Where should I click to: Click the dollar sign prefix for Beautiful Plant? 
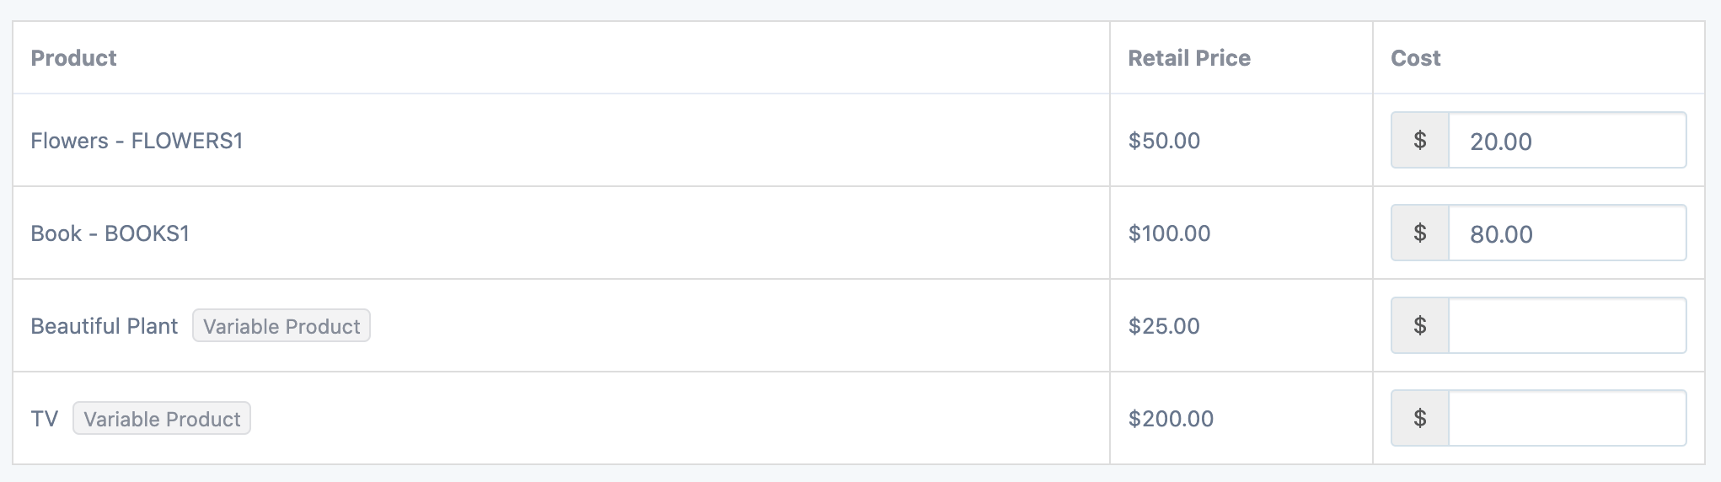(1420, 326)
